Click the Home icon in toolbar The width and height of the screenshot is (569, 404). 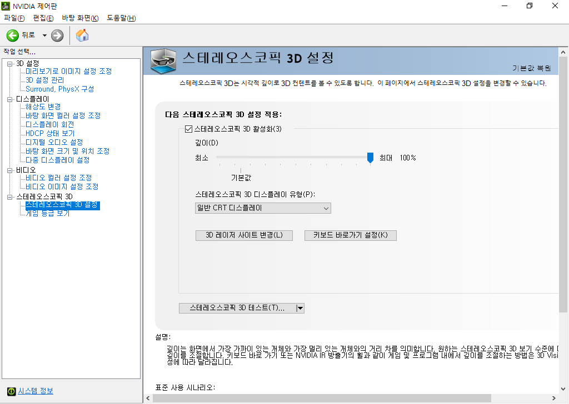pyautogui.click(x=82, y=36)
